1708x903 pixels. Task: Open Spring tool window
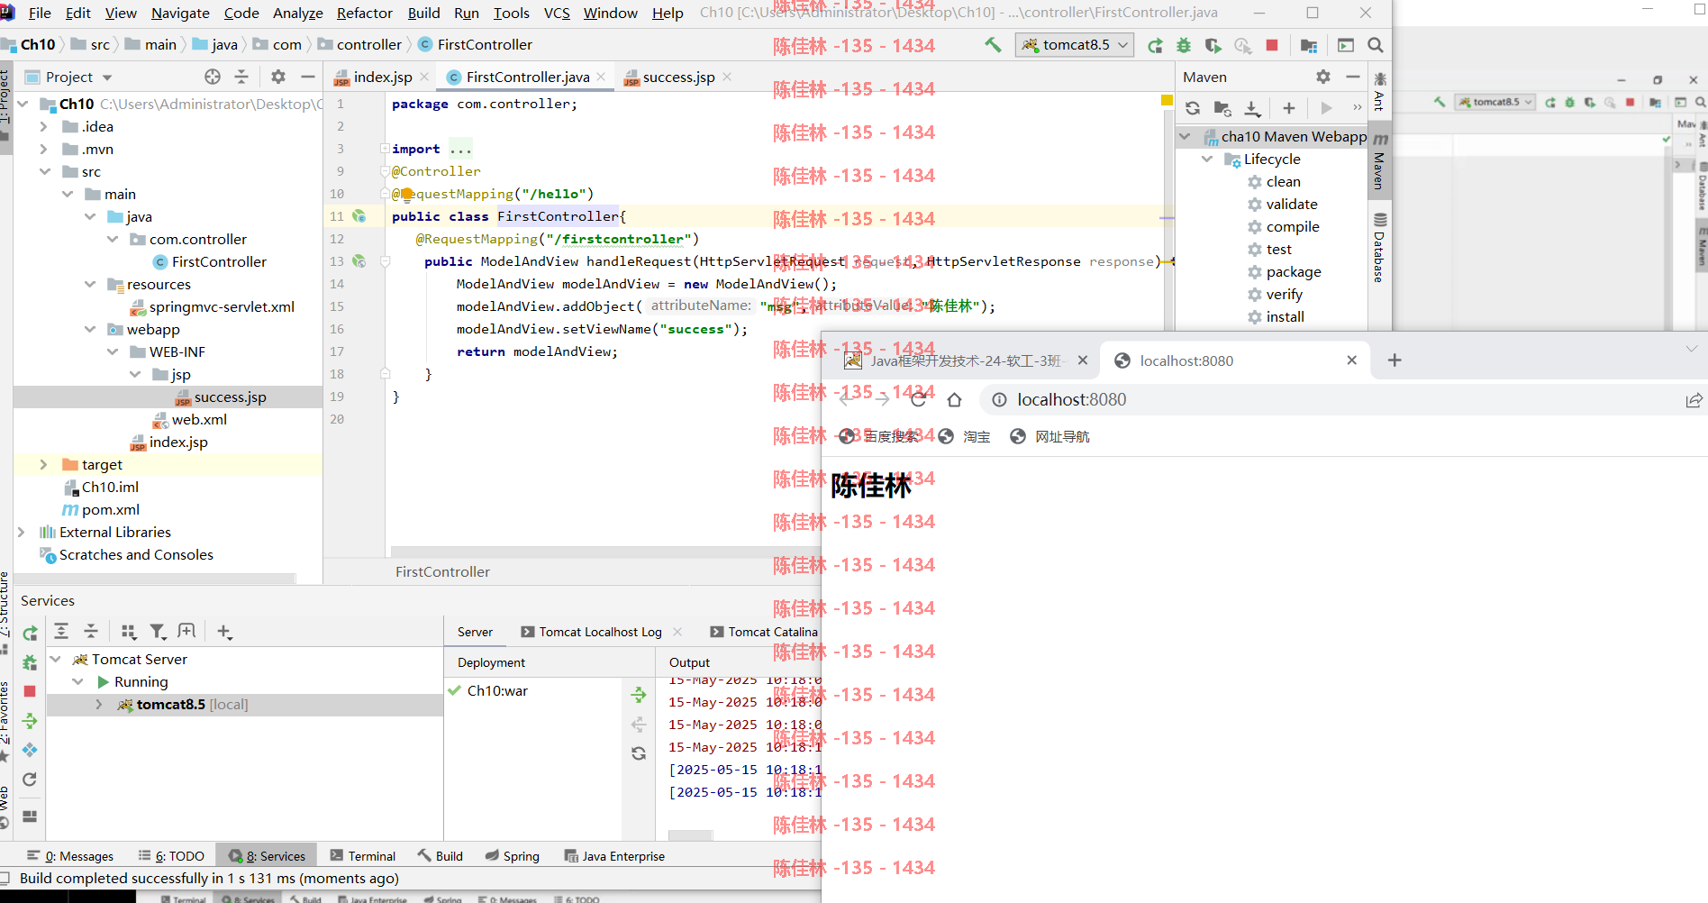tap(512, 856)
